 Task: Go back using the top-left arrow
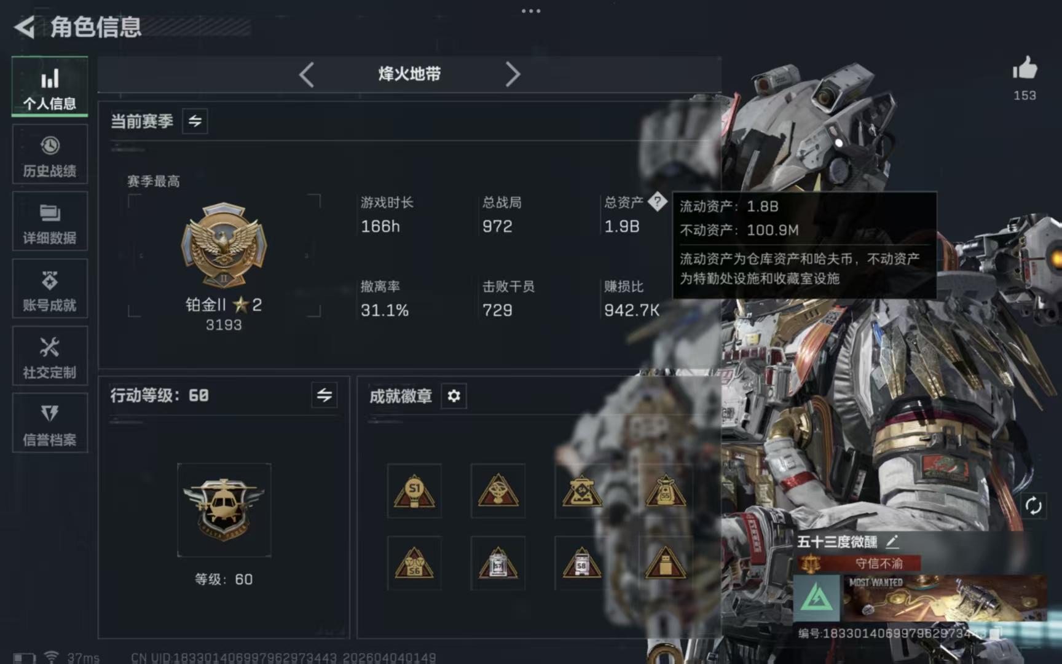(25, 27)
